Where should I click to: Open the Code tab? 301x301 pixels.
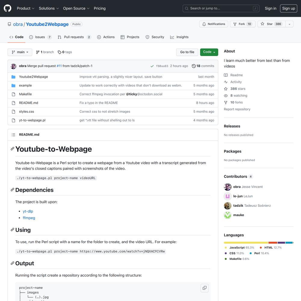[x=17, y=37]
